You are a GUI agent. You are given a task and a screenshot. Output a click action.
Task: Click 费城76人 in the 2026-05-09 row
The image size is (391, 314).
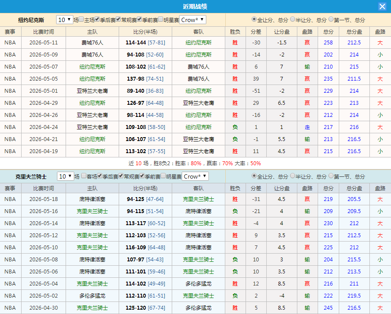point(92,55)
